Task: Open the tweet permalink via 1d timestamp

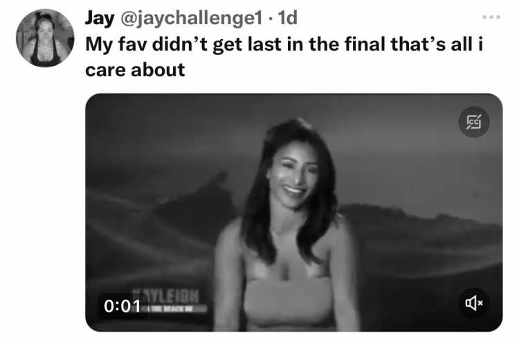Action: pos(287,18)
